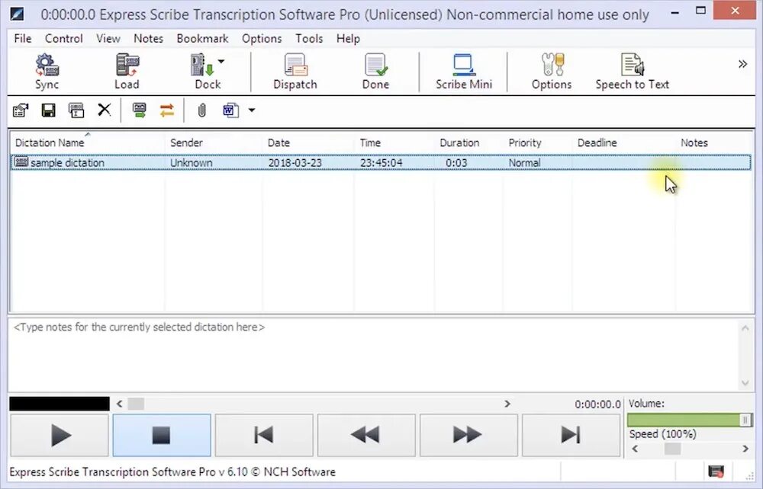Select the 'sample dictation' row name
The height and width of the screenshot is (489, 763).
(x=67, y=163)
